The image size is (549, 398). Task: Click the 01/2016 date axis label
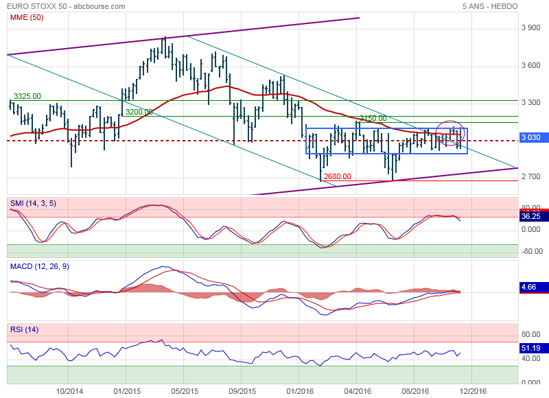point(300,391)
